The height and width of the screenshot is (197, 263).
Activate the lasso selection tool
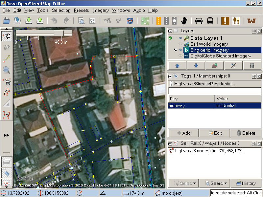tap(6, 48)
